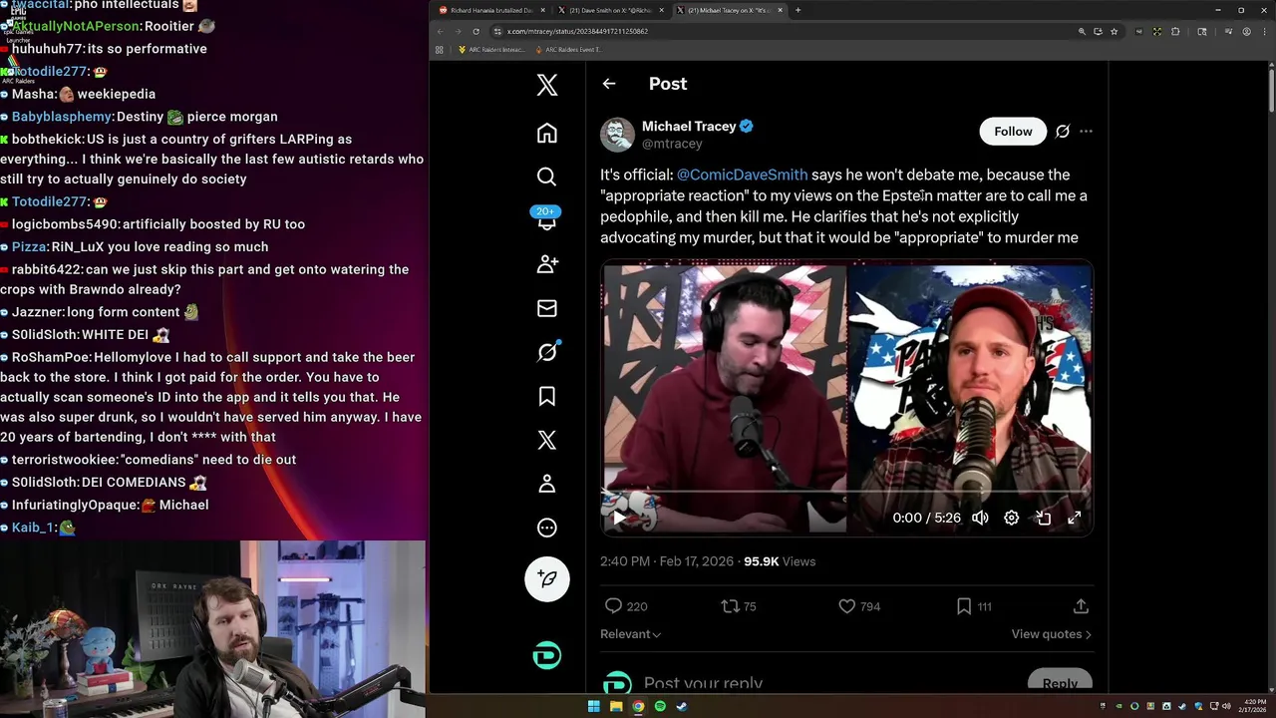1276x718 pixels.
Task: Open Notifications bell with 20+ badge
Action: [x=546, y=219]
